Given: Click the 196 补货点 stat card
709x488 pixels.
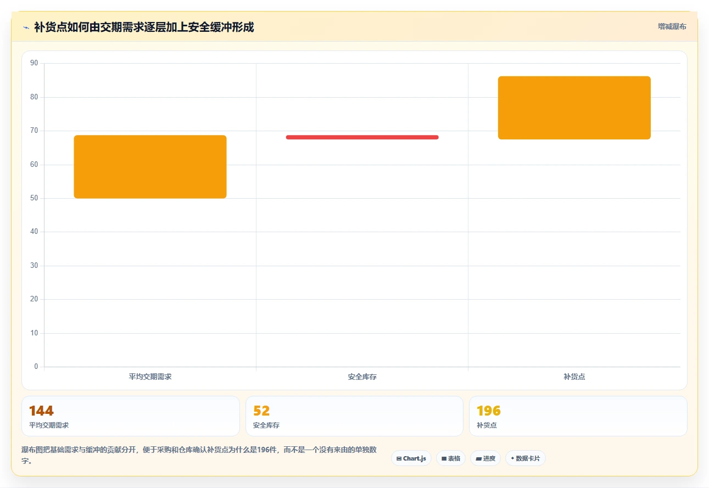Looking at the screenshot, I should pyautogui.click(x=578, y=416).
